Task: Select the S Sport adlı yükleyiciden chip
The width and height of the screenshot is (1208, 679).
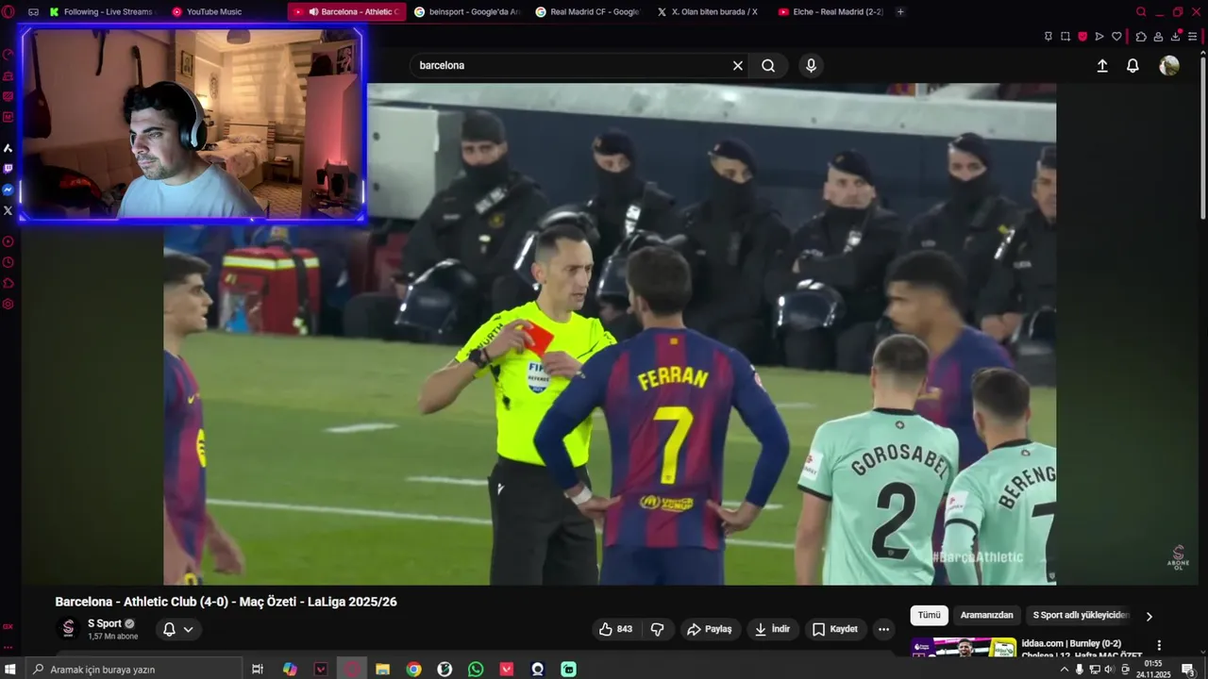Action: pos(1081,615)
